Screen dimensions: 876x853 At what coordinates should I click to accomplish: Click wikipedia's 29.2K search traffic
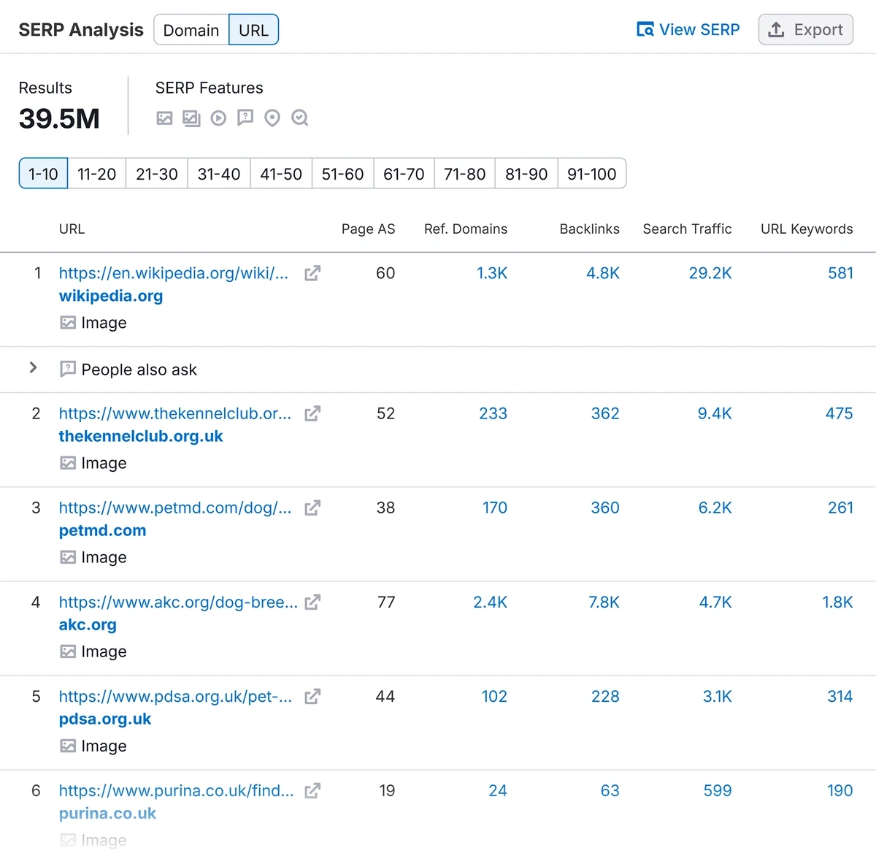click(710, 273)
